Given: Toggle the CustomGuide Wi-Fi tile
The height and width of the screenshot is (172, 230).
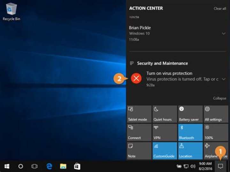Looking at the screenshot, I should pyautogui.click(x=165, y=151).
